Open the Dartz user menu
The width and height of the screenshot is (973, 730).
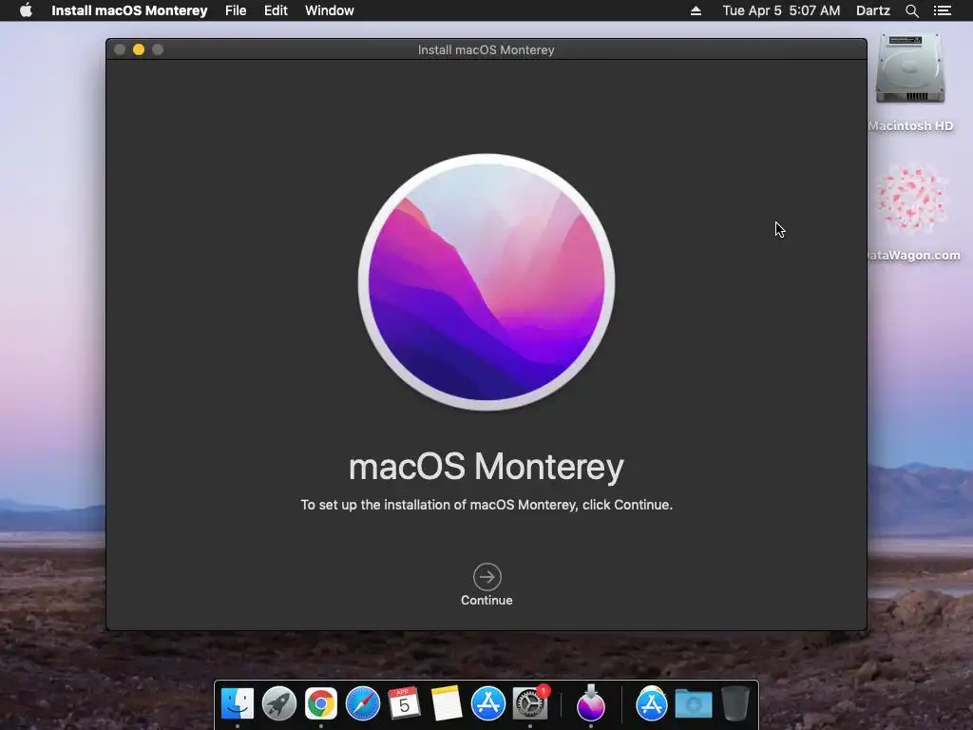[x=873, y=10]
